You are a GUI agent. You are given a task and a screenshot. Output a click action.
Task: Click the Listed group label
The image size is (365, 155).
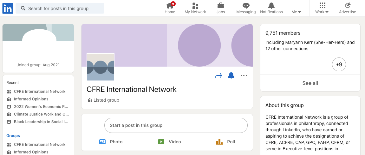click(x=106, y=100)
